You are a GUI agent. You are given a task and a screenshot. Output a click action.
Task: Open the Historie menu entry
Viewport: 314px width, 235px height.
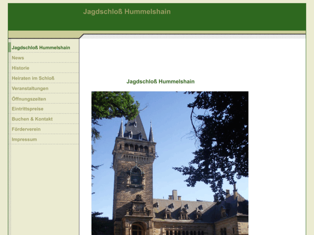point(20,68)
